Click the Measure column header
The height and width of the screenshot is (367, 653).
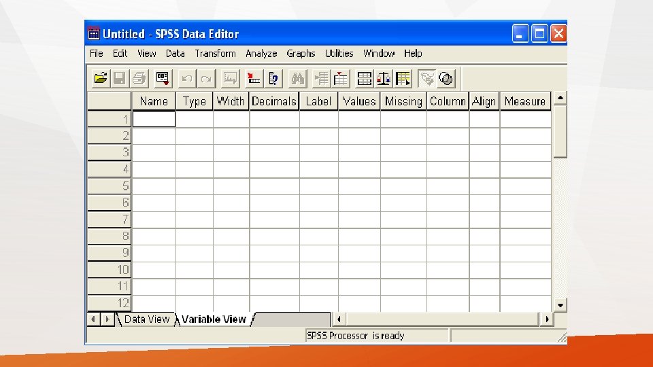tap(525, 101)
